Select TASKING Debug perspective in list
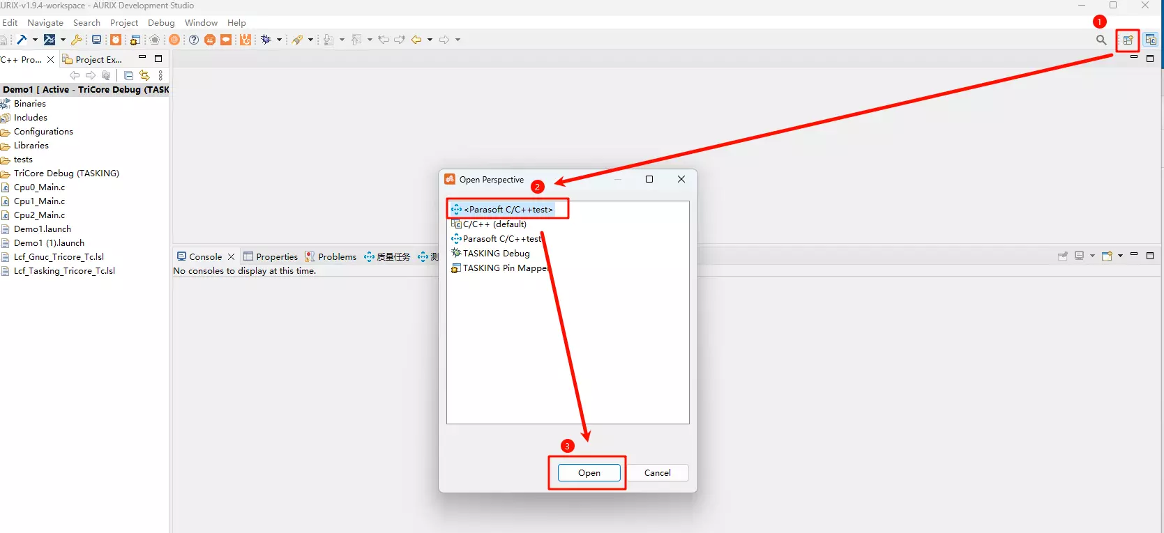1164x533 pixels. pyautogui.click(x=496, y=254)
